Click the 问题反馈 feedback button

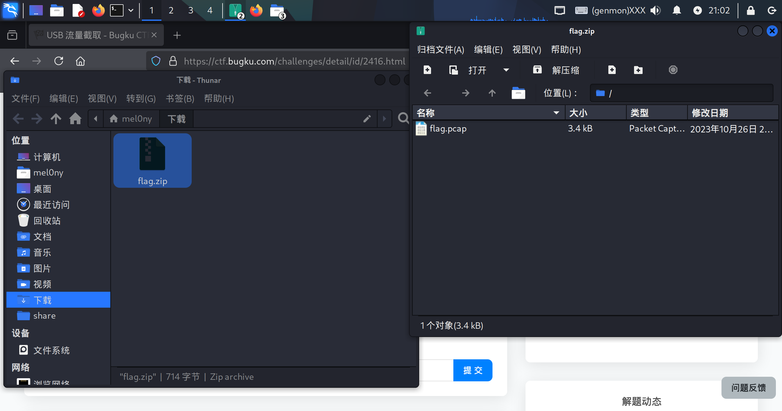(748, 388)
